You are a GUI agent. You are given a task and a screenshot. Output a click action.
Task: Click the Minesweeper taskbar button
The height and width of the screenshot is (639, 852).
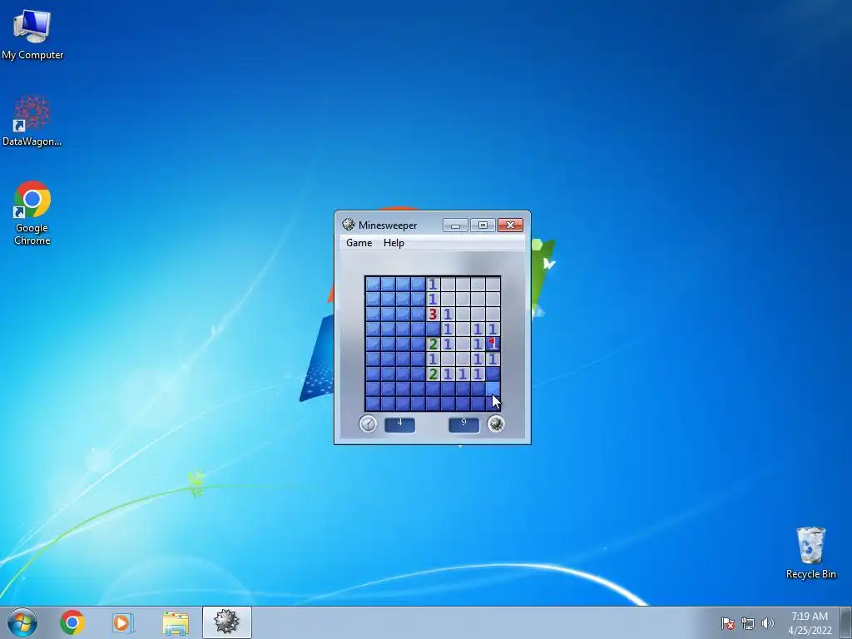226,622
